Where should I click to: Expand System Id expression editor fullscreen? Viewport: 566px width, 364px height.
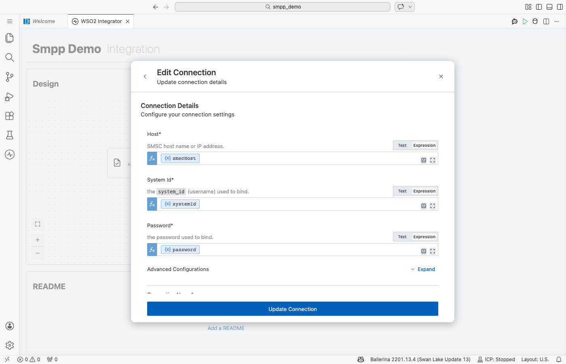[x=433, y=206]
